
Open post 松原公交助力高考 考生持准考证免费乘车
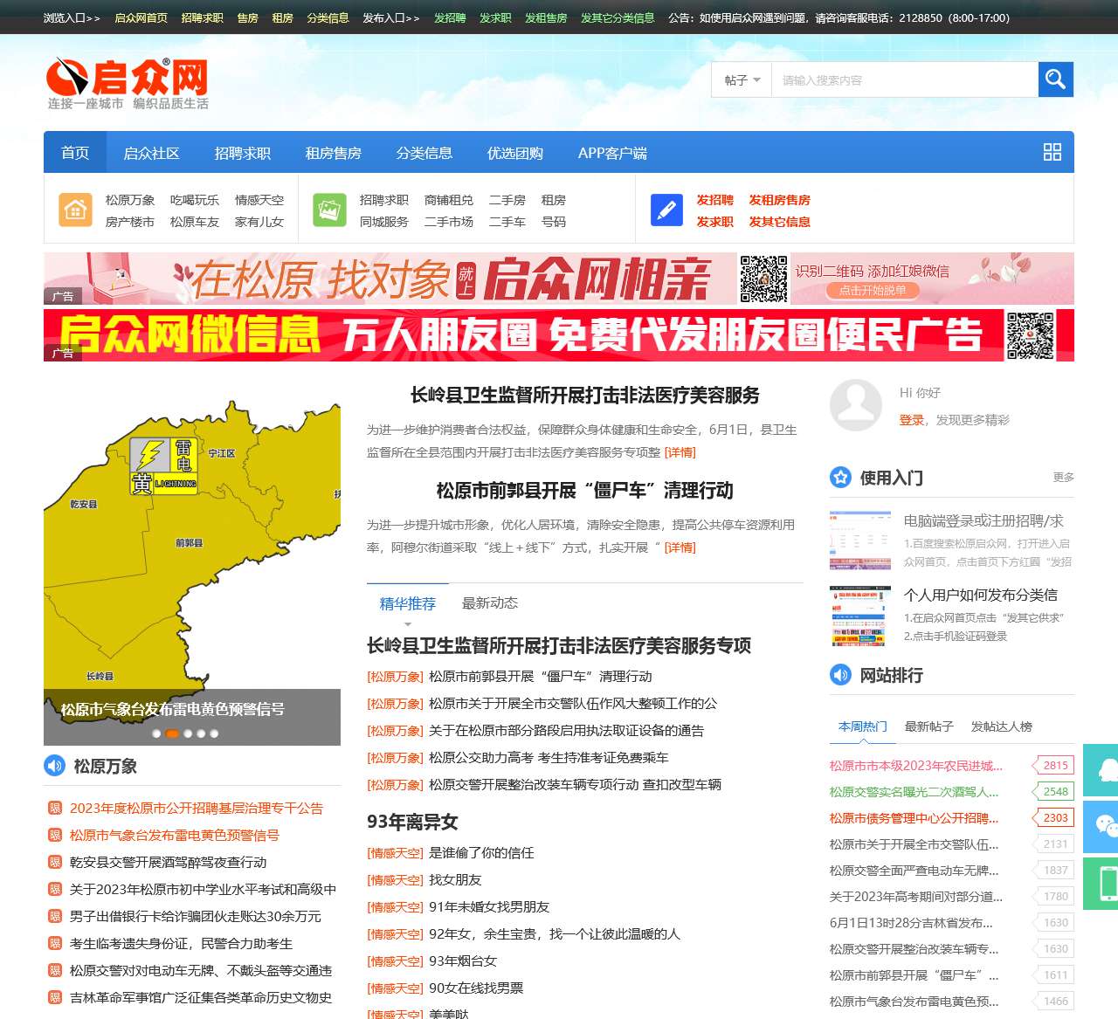[549, 757]
